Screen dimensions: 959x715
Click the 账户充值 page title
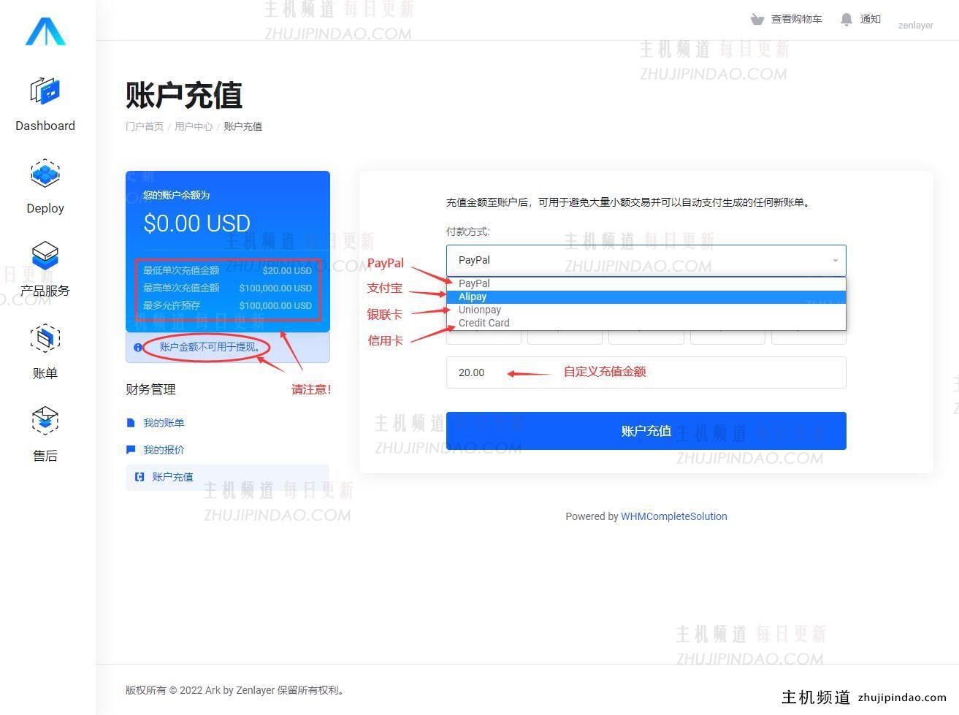tap(184, 96)
